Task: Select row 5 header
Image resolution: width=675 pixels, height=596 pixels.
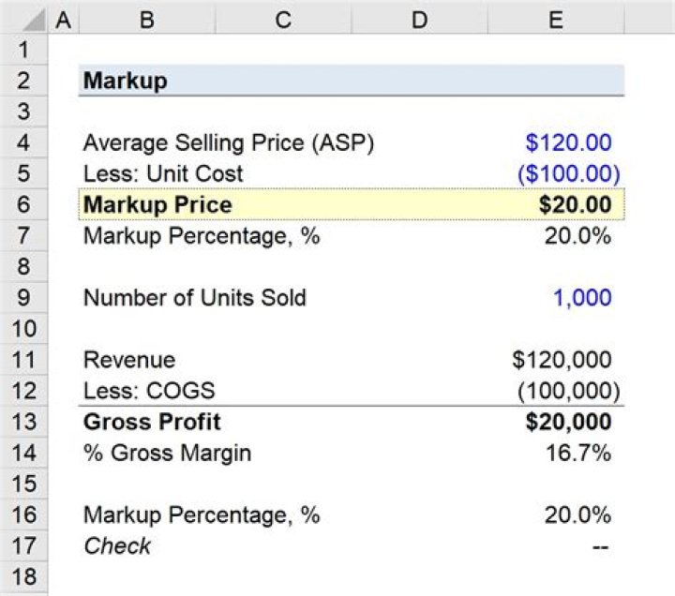Action: (x=23, y=173)
